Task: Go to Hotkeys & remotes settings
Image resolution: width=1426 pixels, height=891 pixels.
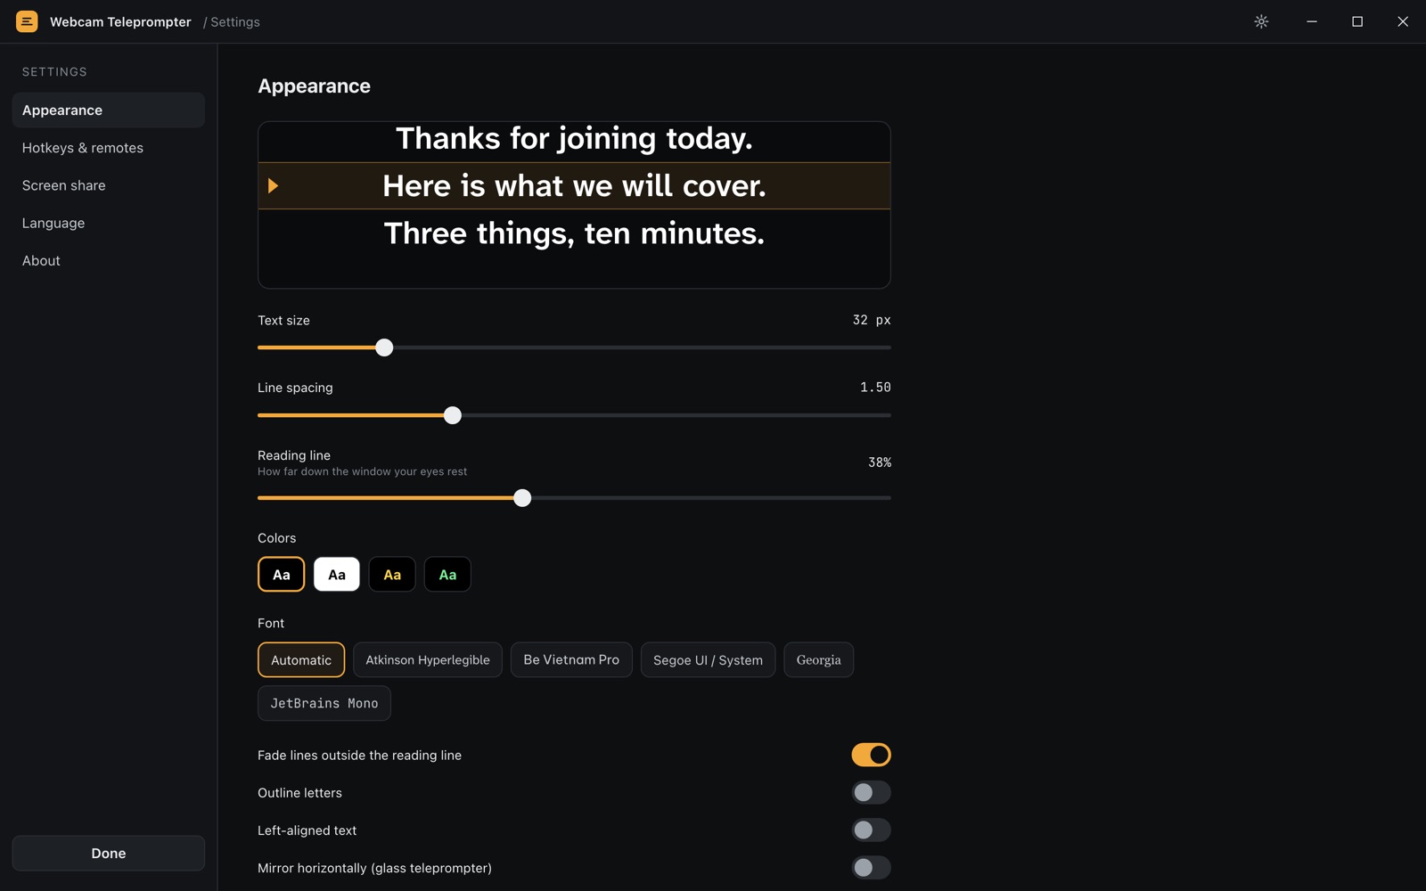Action: click(109, 148)
